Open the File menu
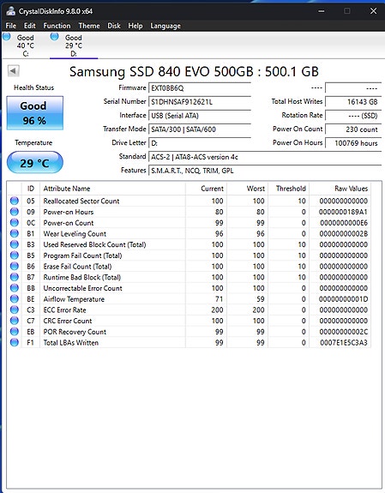Viewport: 385px width, 493px height. [10, 26]
